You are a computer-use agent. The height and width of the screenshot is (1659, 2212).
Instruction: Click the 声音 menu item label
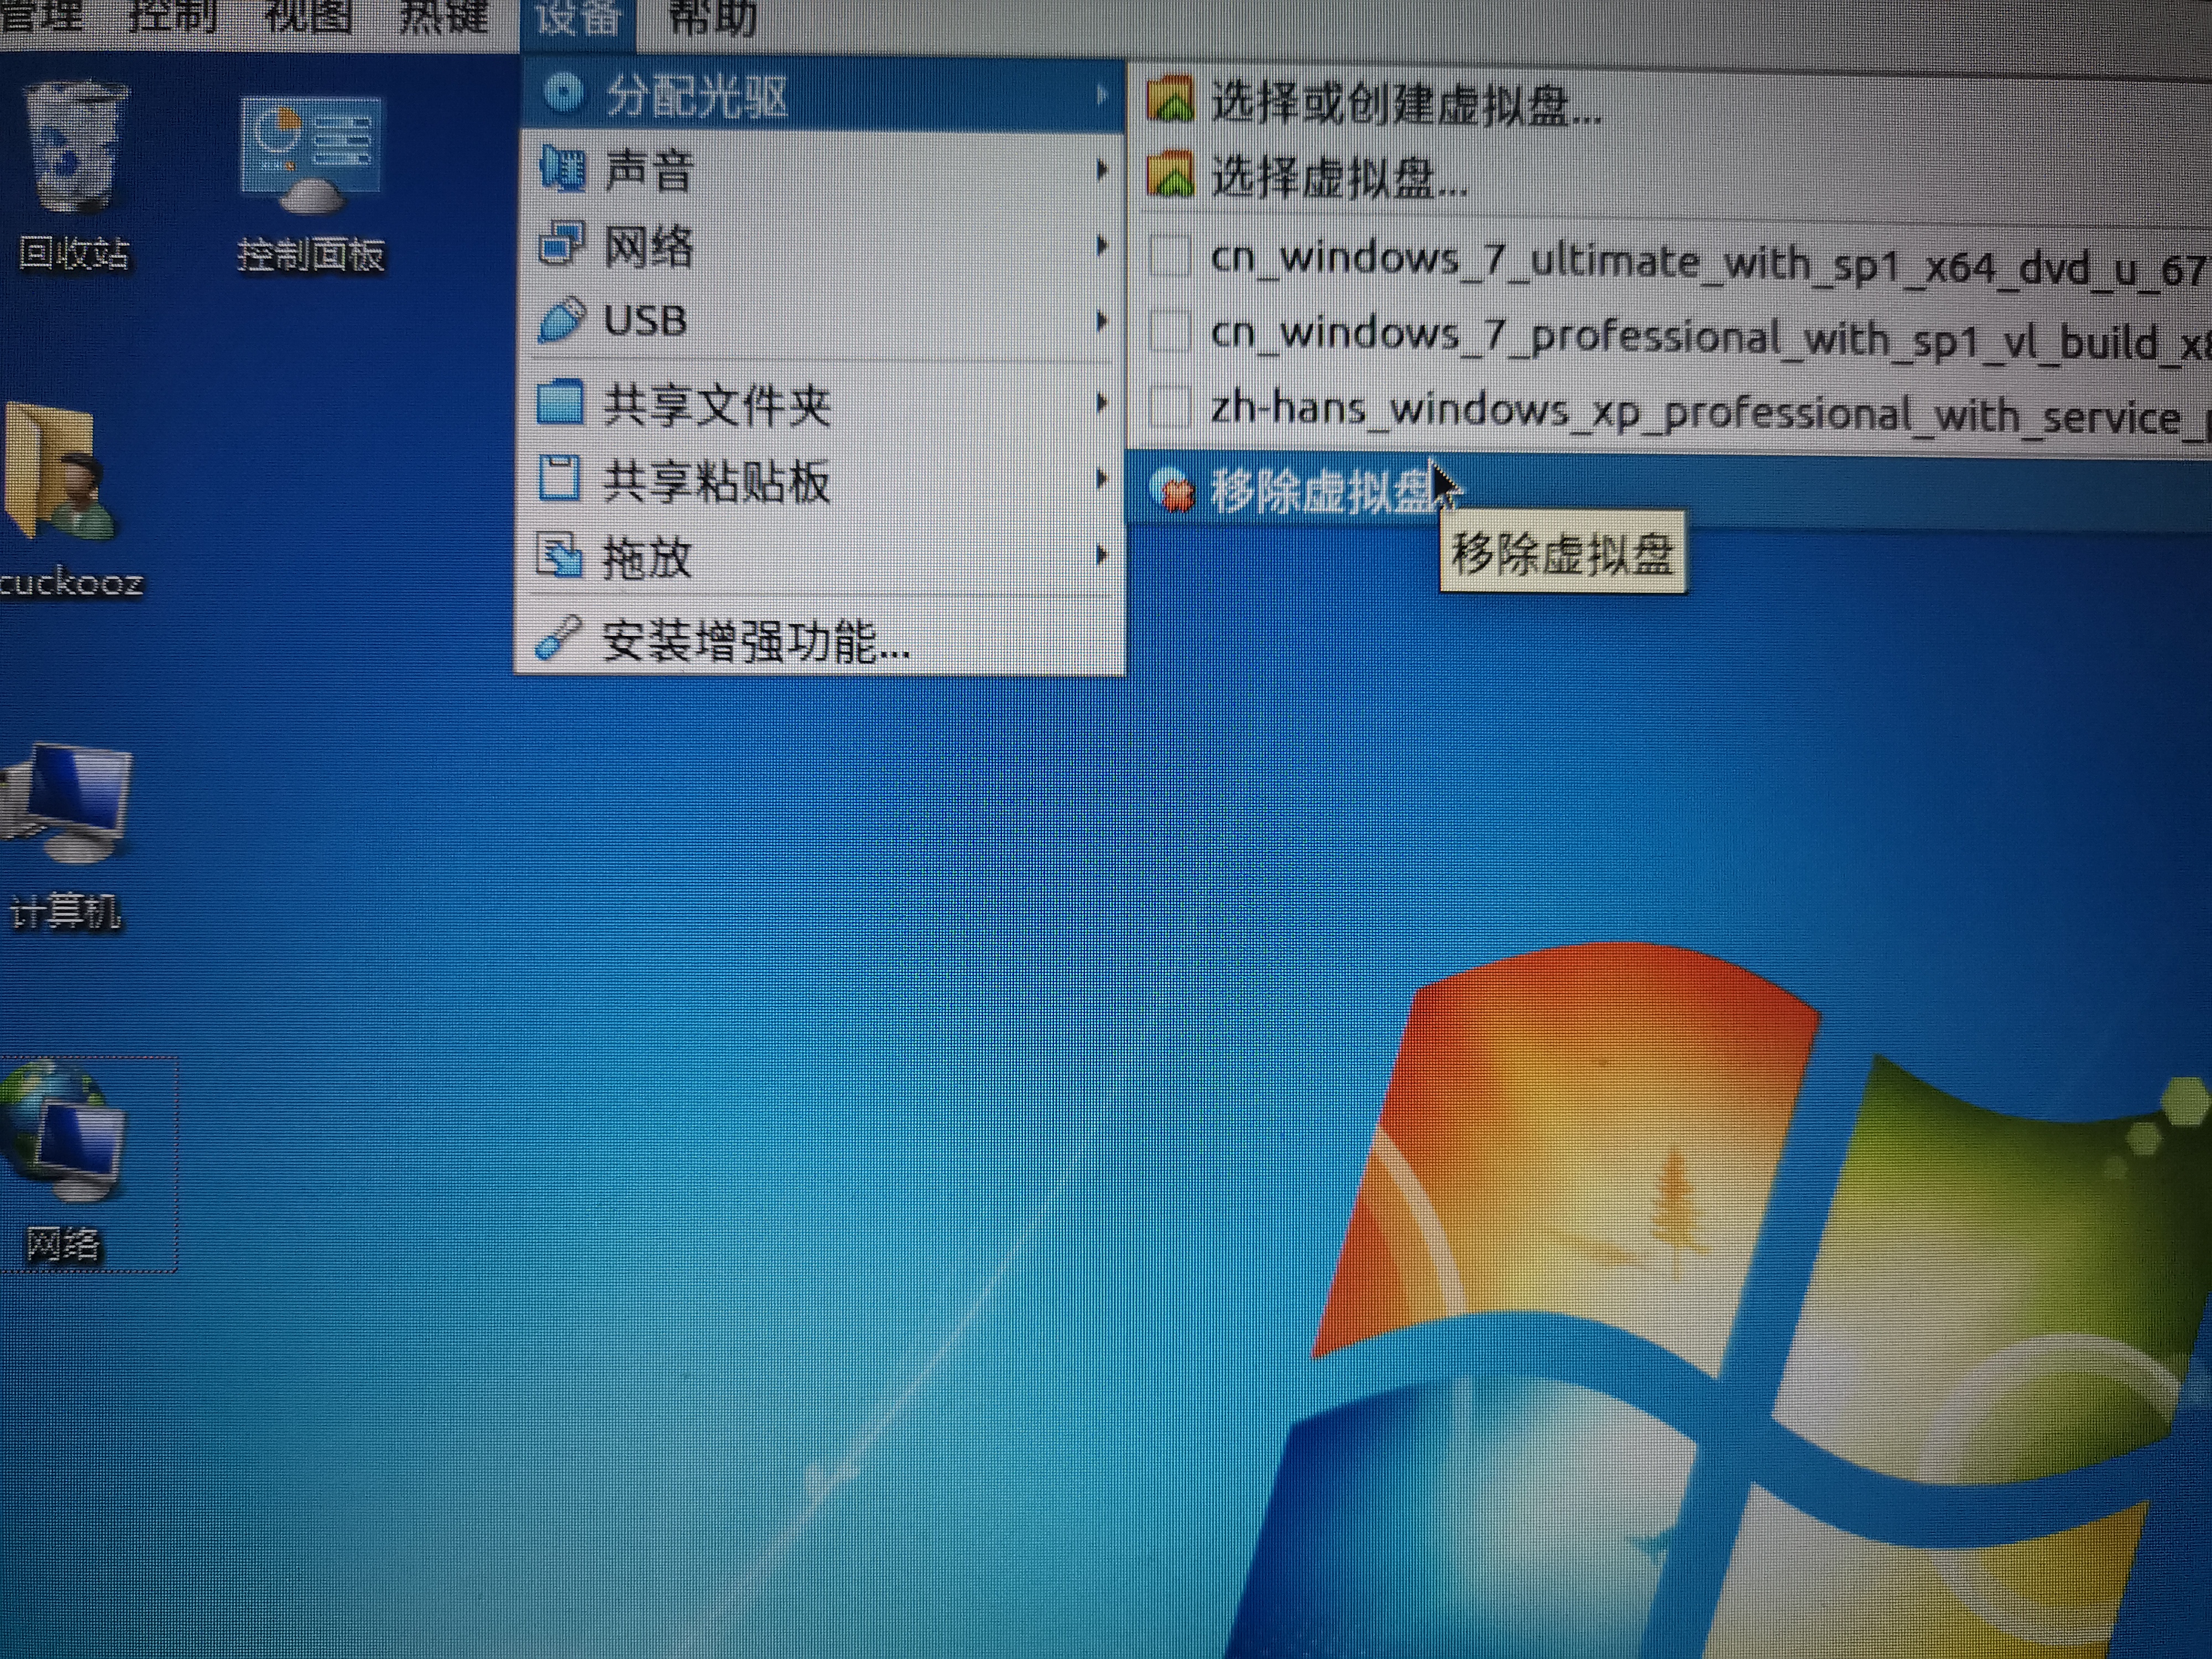point(648,170)
